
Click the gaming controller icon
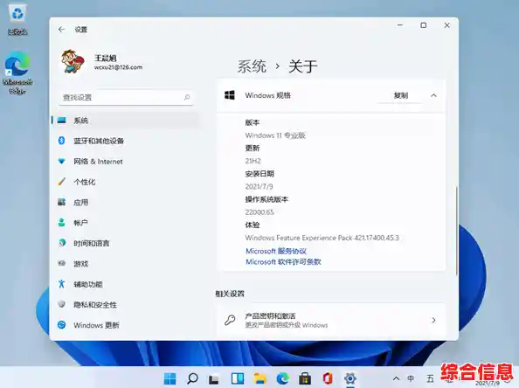pyautogui.click(x=61, y=263)
